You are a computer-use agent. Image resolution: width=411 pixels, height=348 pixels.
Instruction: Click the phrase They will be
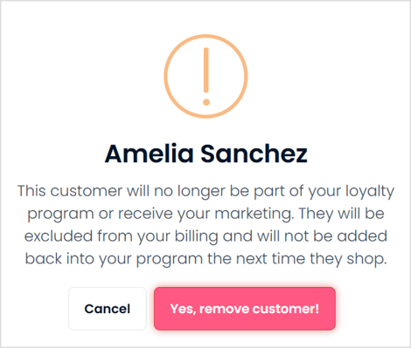click(341, 214)
